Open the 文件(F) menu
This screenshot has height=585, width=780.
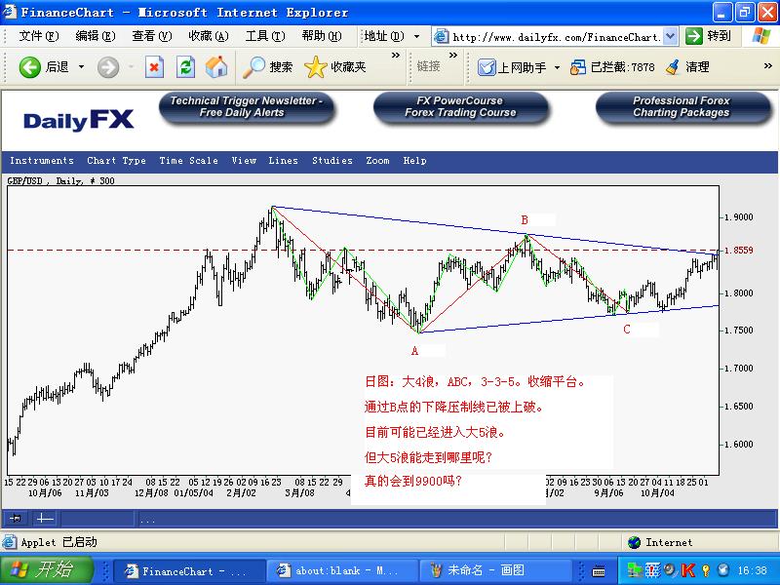(39, 36)
